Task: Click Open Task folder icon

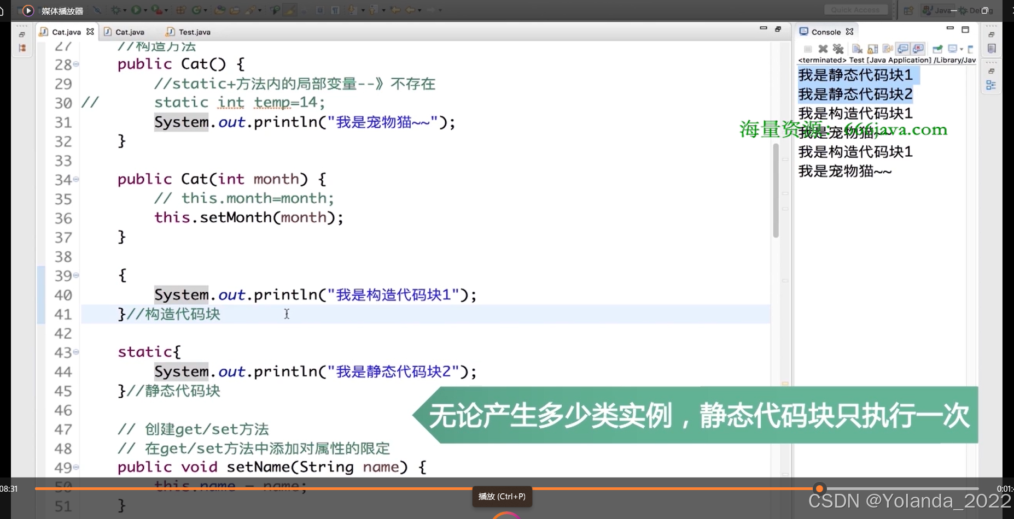Action: 235,10
